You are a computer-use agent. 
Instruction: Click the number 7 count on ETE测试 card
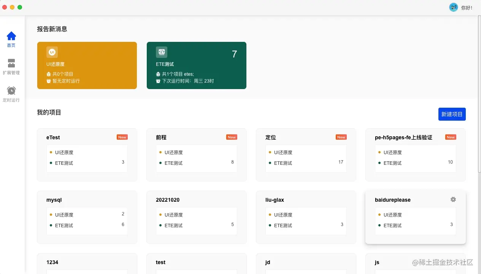(x=234, y=54)
